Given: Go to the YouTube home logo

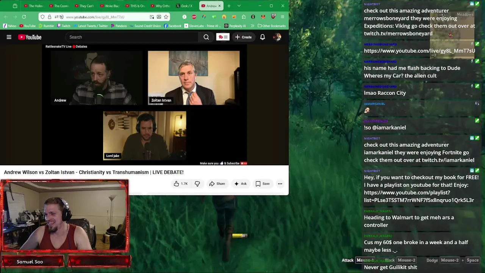Looking at the screenshot, I should pyautogui.click(x=30, y=37).
